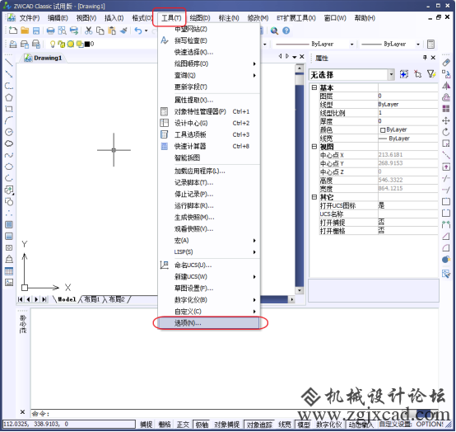The image size is (456, 432).
Task: Select the Table tool in left toolbar
Action: click(x=9, y=271)
